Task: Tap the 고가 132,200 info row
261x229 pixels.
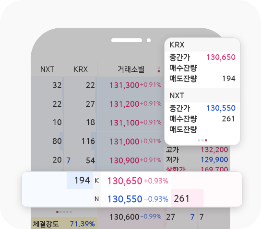Action: point(197,150)
